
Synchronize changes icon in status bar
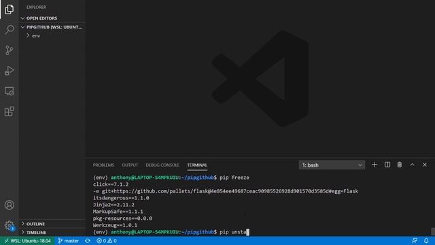(x=88, y=241)
